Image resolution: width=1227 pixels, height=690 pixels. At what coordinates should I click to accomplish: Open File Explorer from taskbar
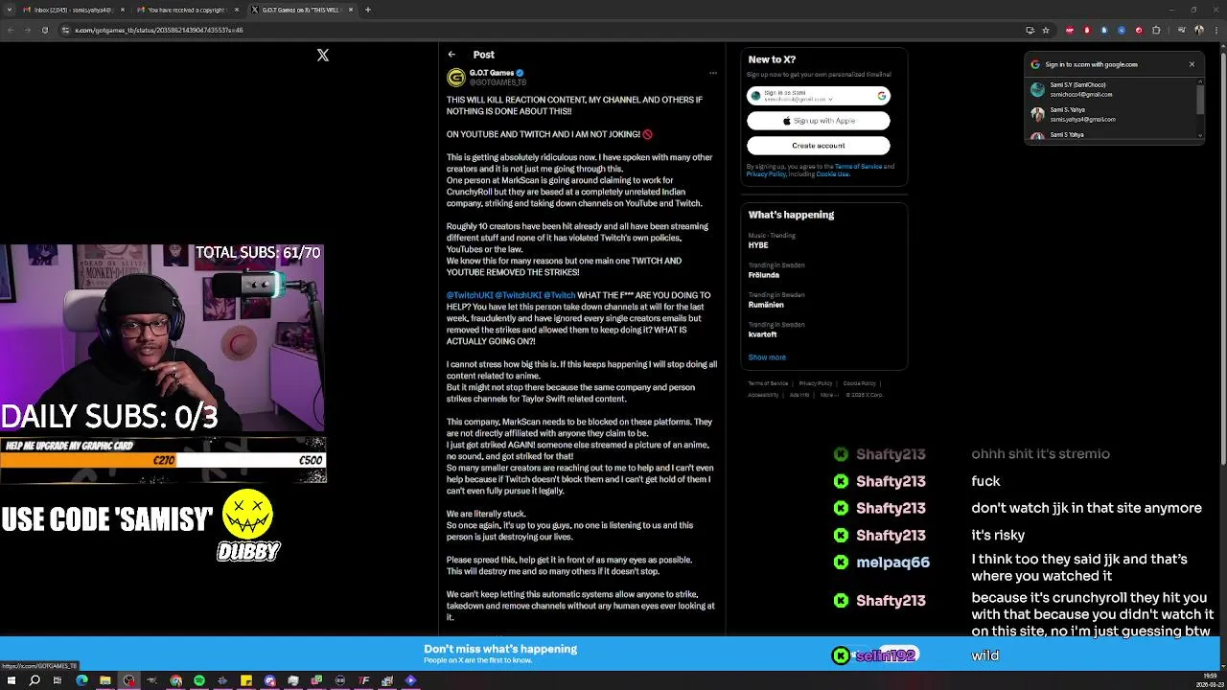point(105,680)
